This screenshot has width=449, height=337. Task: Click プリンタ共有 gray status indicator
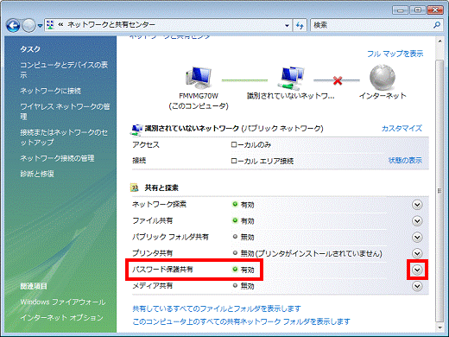[x=235, y=253]
